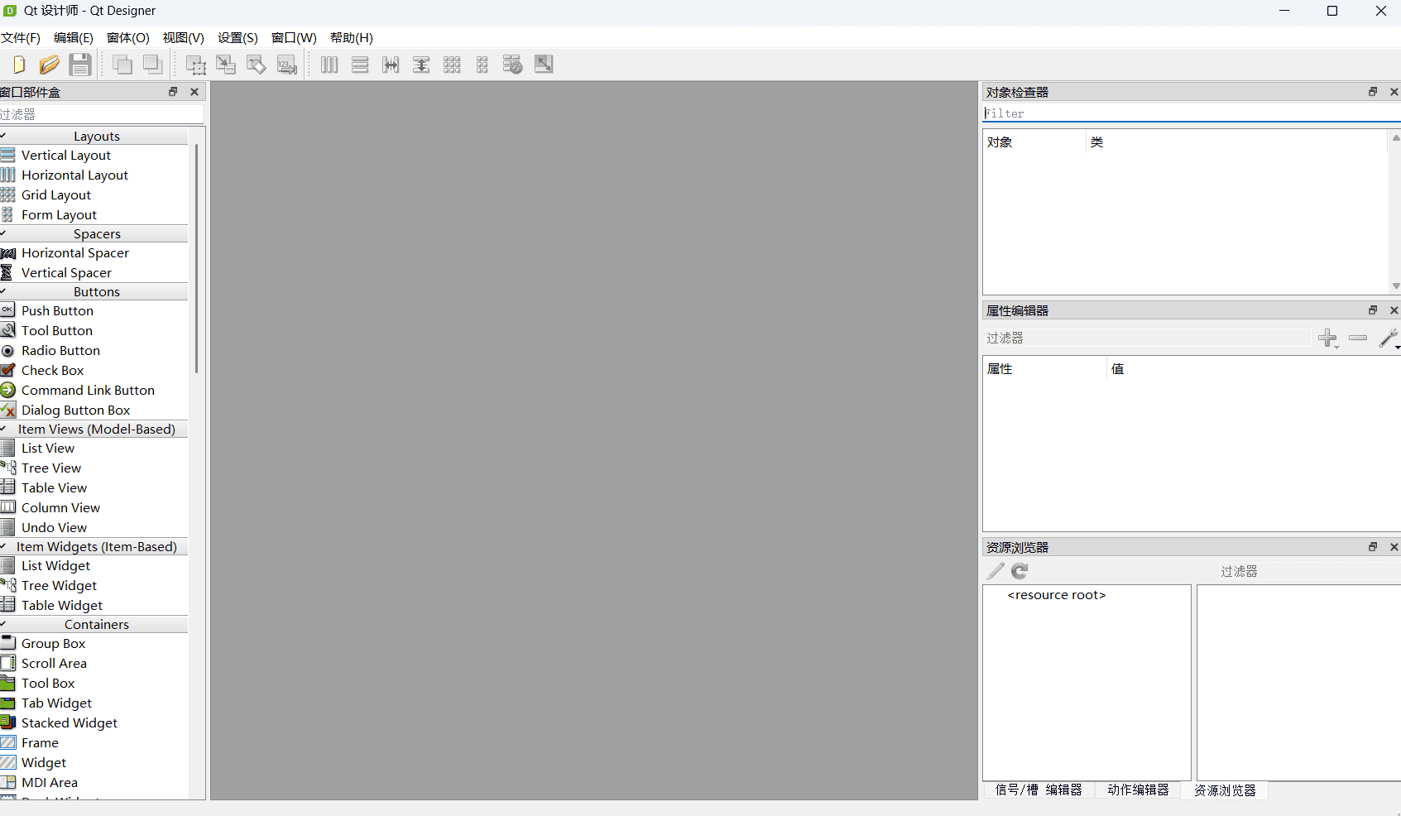Screen dimensions: 1401x816
Task: Collapse the Layouts category
Action: 94,136
